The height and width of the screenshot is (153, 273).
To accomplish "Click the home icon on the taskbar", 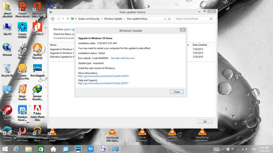I will (53, 149).
